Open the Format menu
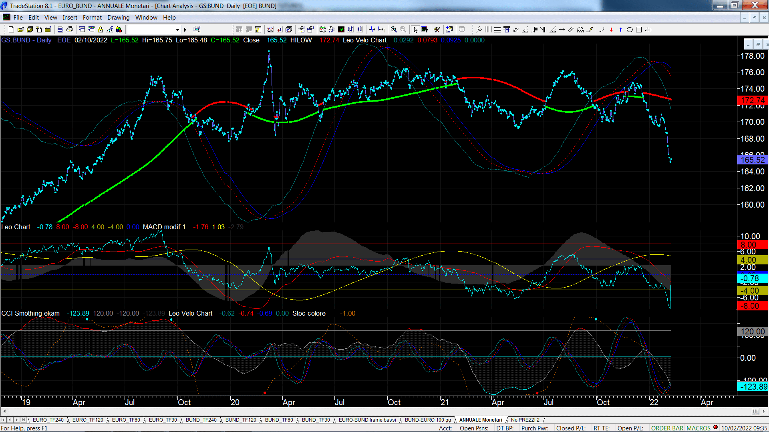769x432 pixels. [92, 18]
